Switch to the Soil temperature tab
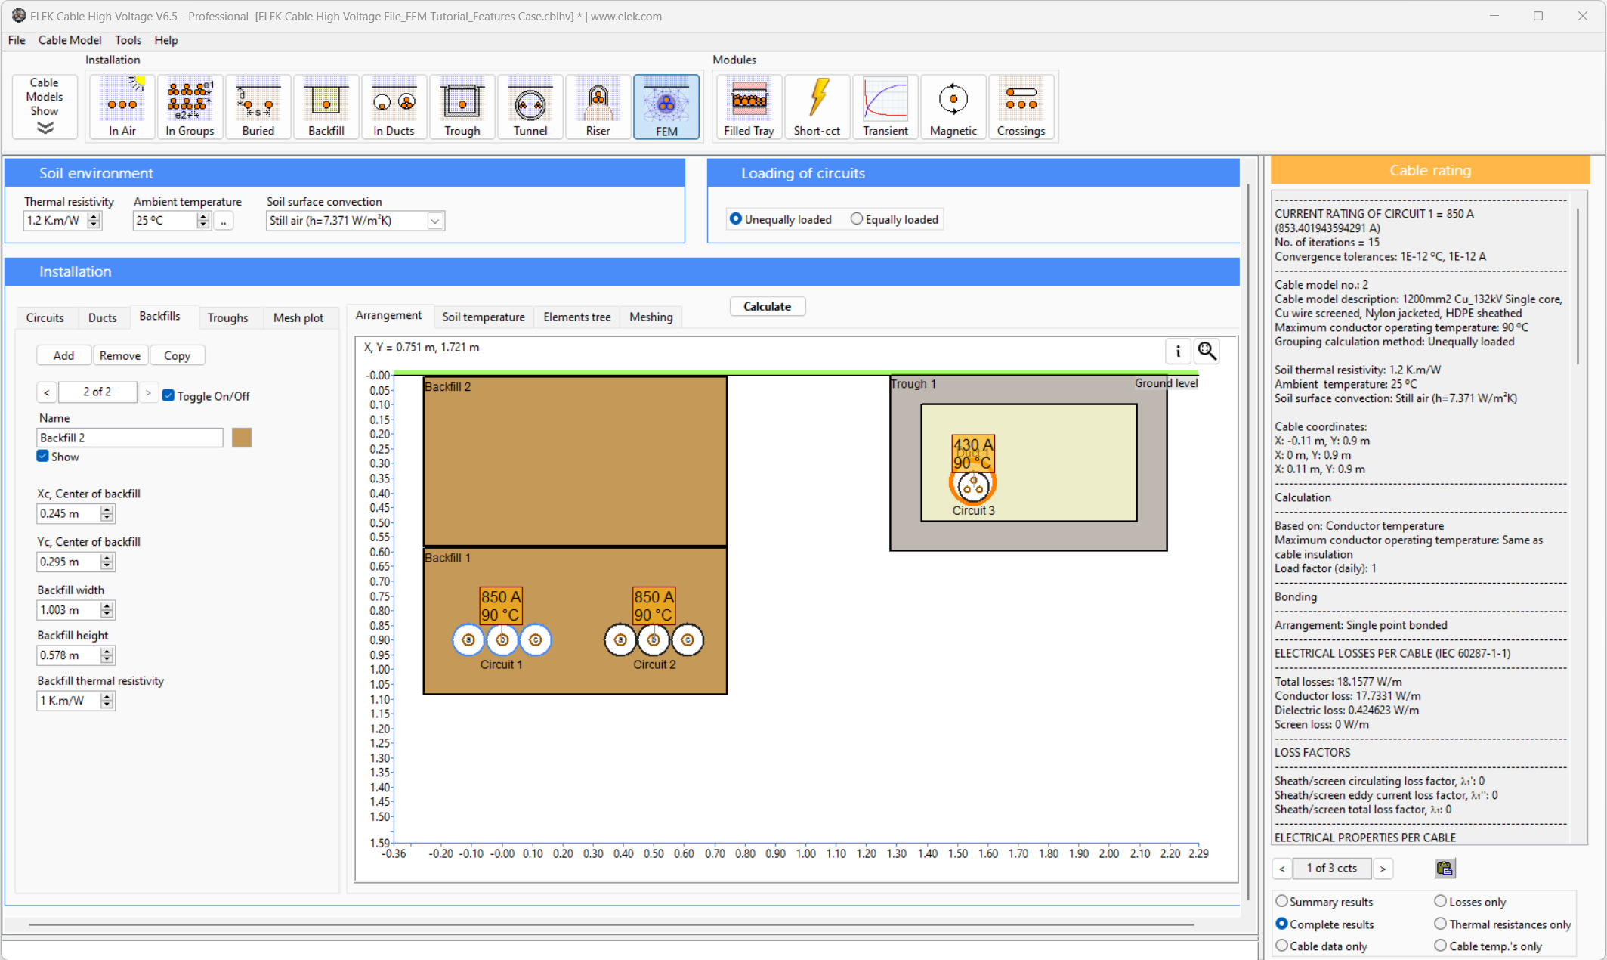1607x960 pixels. [484, 317]
